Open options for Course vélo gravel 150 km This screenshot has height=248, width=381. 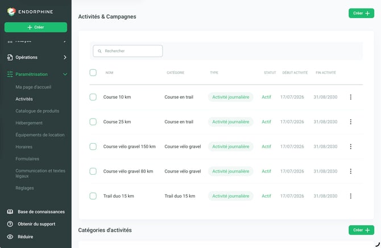point(351,146)
